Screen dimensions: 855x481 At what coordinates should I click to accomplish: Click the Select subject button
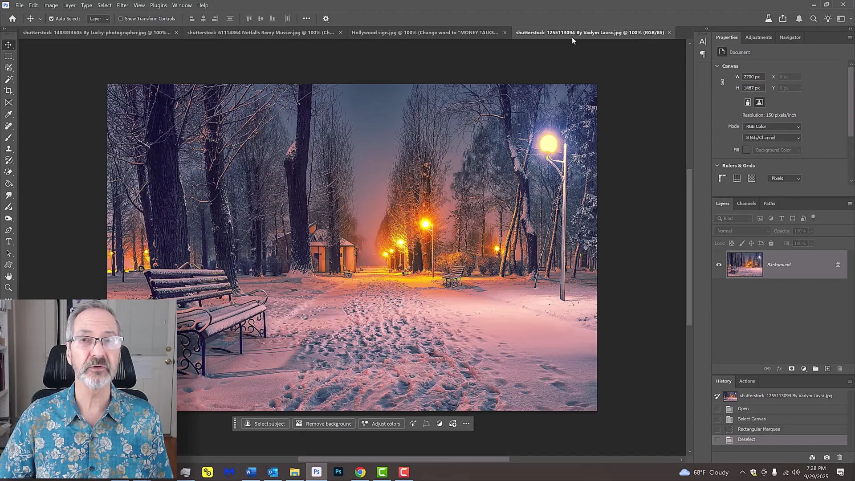tap(265, 424)
